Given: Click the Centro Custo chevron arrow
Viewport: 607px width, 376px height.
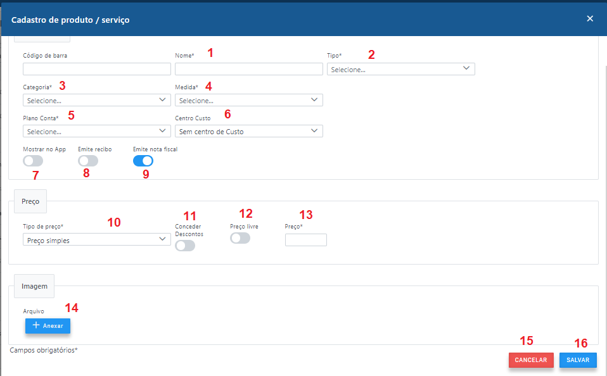Looking at the screenshot, I should click(x=314, y=131).
